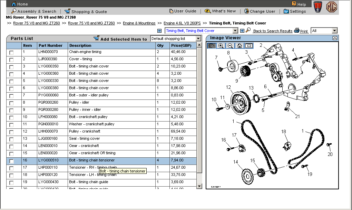Click description 'Pulley - inner - idler'
352x210 pixels.
coord(85,109)
